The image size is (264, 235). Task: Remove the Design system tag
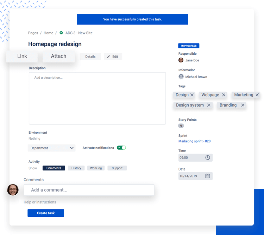(209, 105)
